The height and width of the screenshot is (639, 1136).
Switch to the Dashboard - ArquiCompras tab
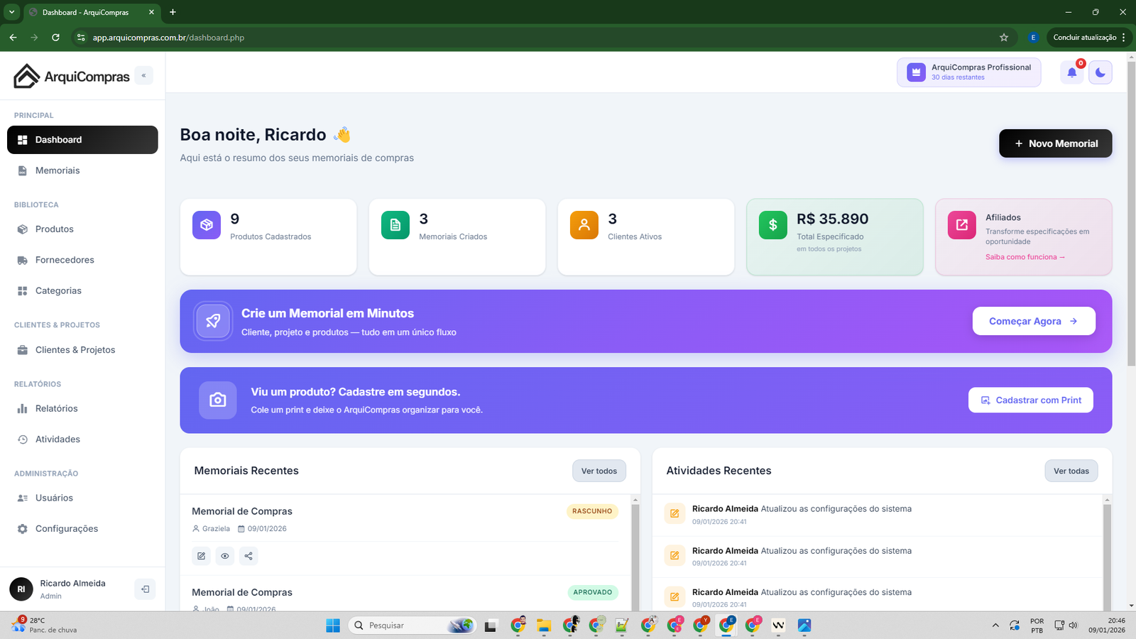pyautogui.click(x=85, y=12)
